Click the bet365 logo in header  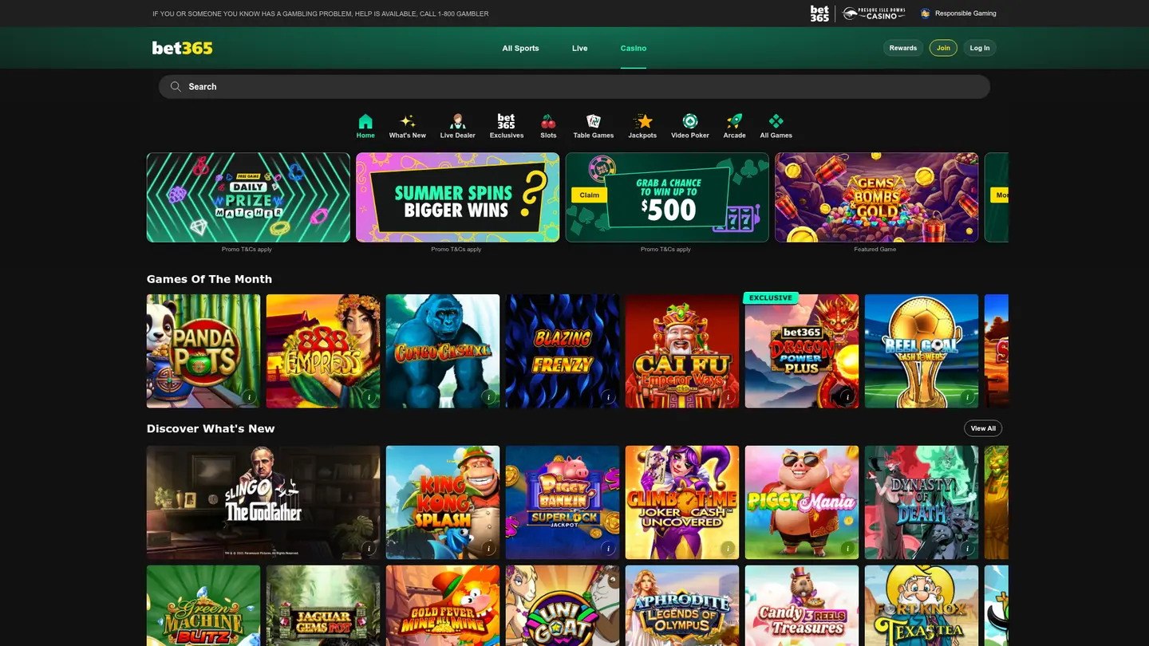(183, 48)
